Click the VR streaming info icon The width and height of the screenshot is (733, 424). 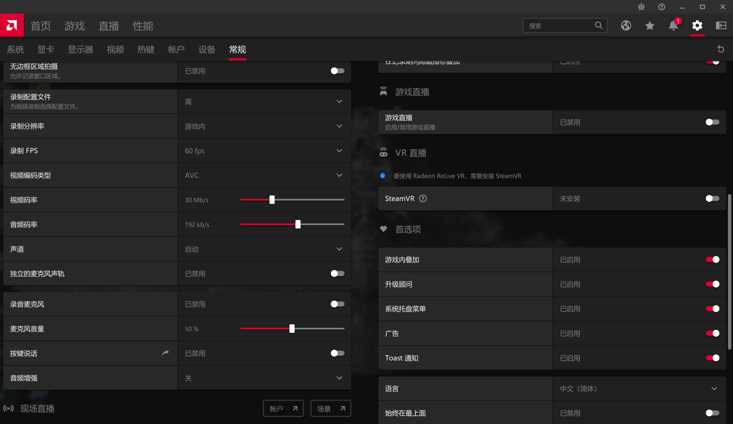click(x=383, y=176)
